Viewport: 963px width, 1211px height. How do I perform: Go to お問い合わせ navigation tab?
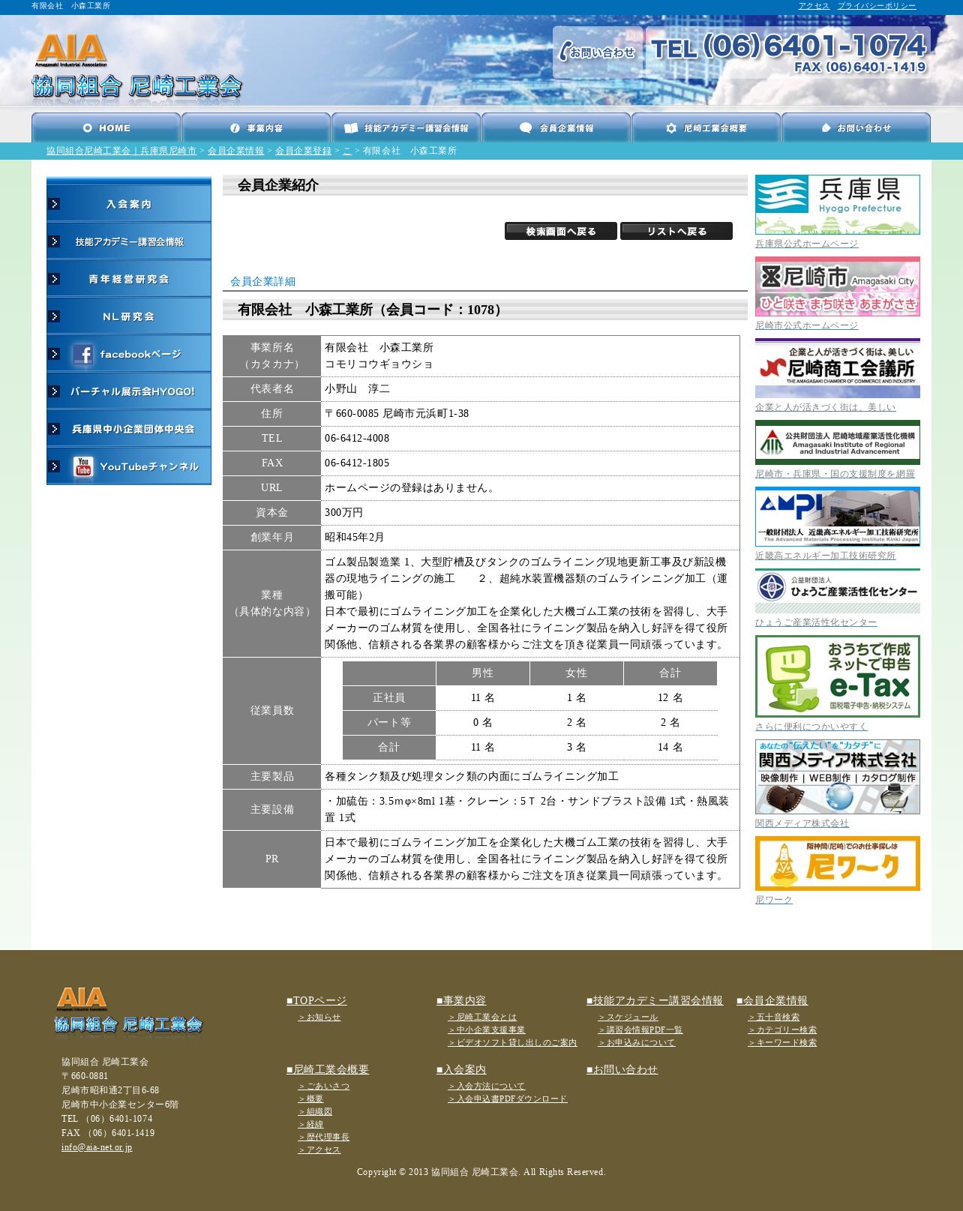pyautogui.click(x=856, y=127)
